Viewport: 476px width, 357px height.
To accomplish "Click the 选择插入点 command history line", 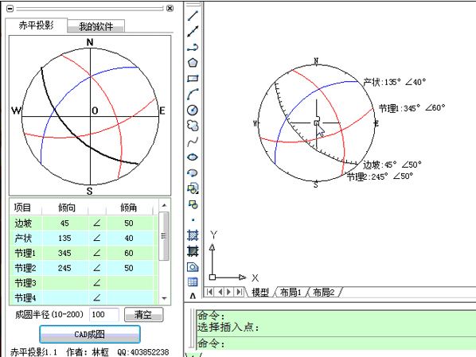I will click(x=228, y=328).
